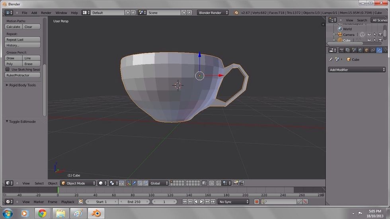Open the World properties globe tab
Screen dimensions: 390x219
tap(360, 50)
